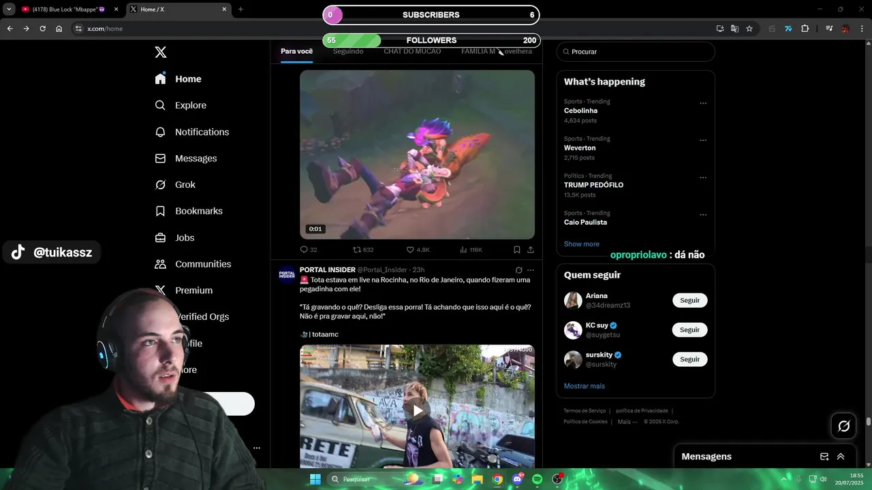Open Discord from the taskbar
Image resolution: width=872 pixels, height=490 pixels.
click(x=518, y=479)
